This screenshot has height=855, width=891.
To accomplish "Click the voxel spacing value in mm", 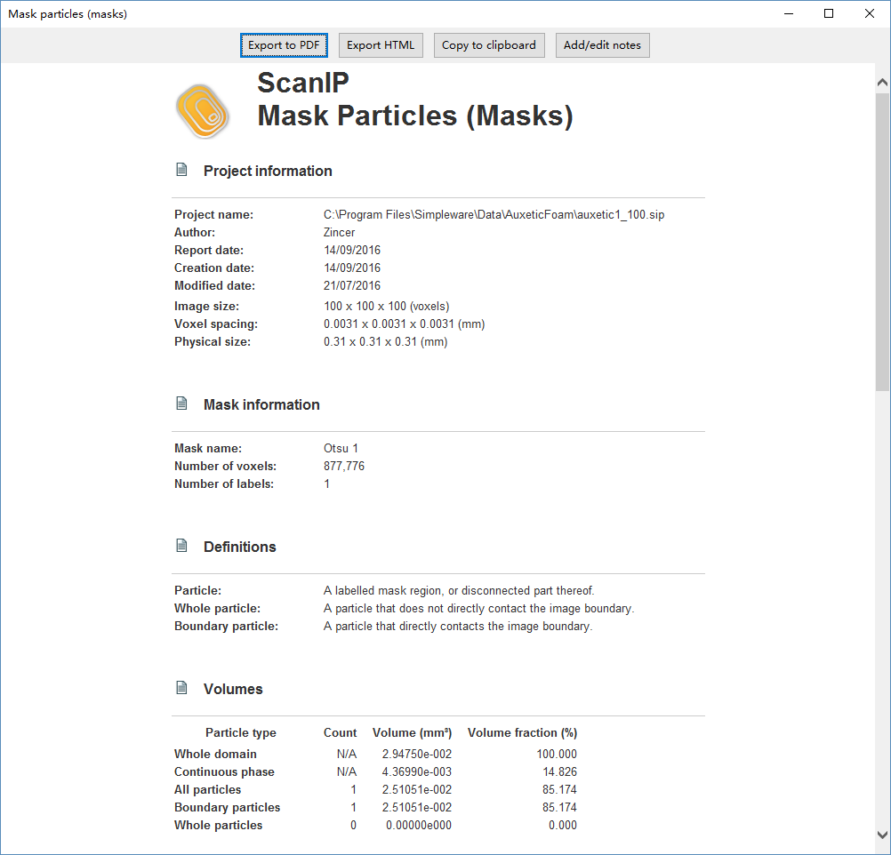I will point(404,324).
